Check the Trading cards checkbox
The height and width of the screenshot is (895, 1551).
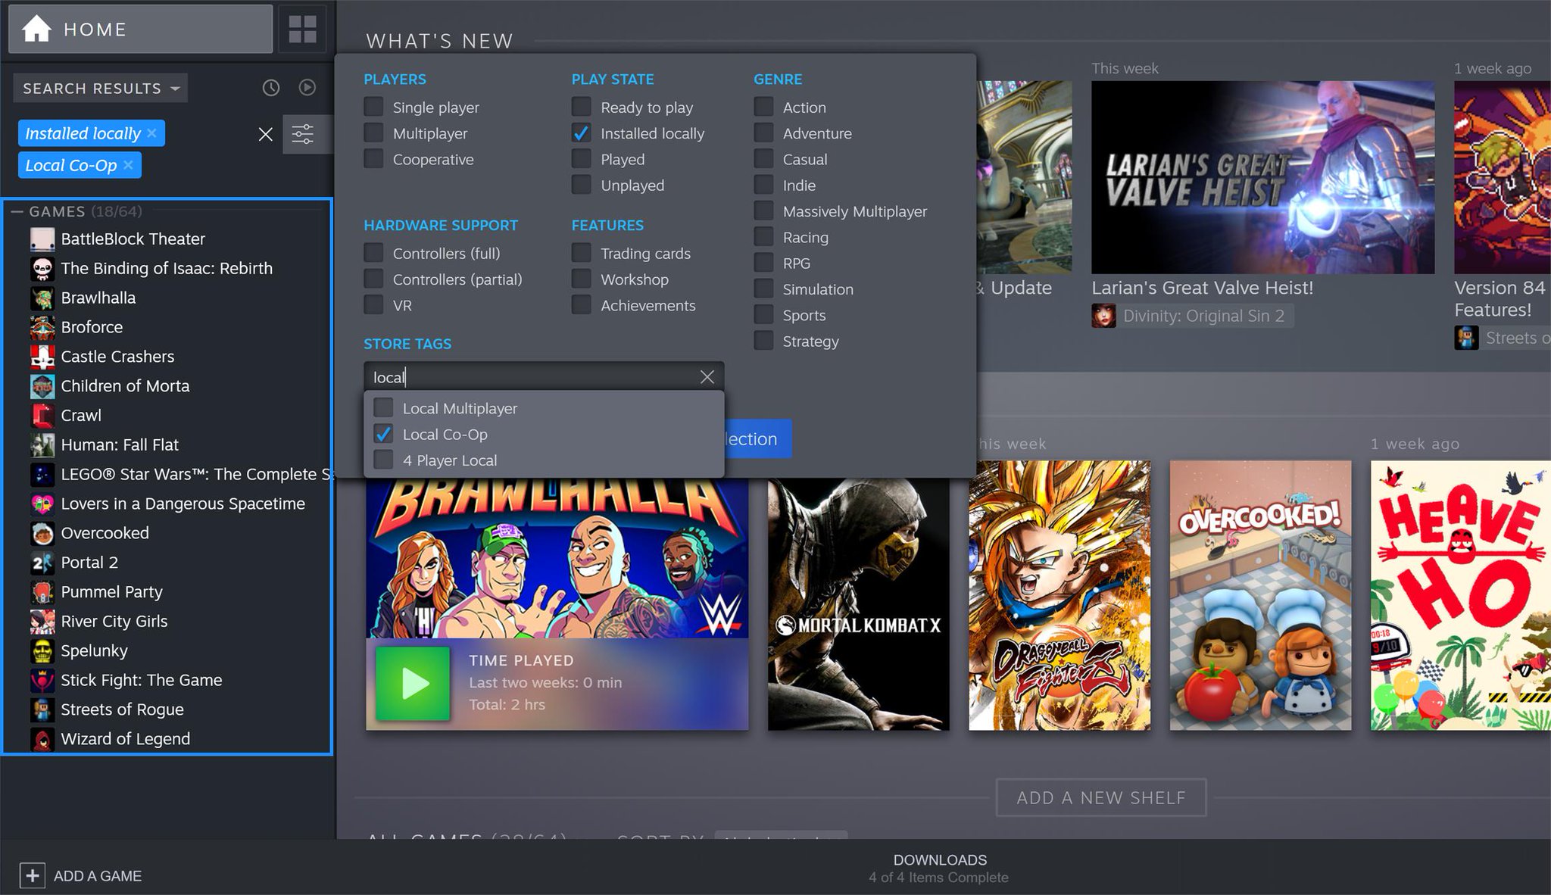(x=581, y=253)
